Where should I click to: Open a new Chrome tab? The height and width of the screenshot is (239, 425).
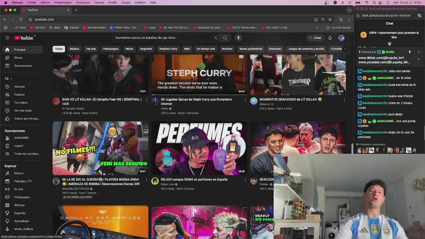coord(76,10)
